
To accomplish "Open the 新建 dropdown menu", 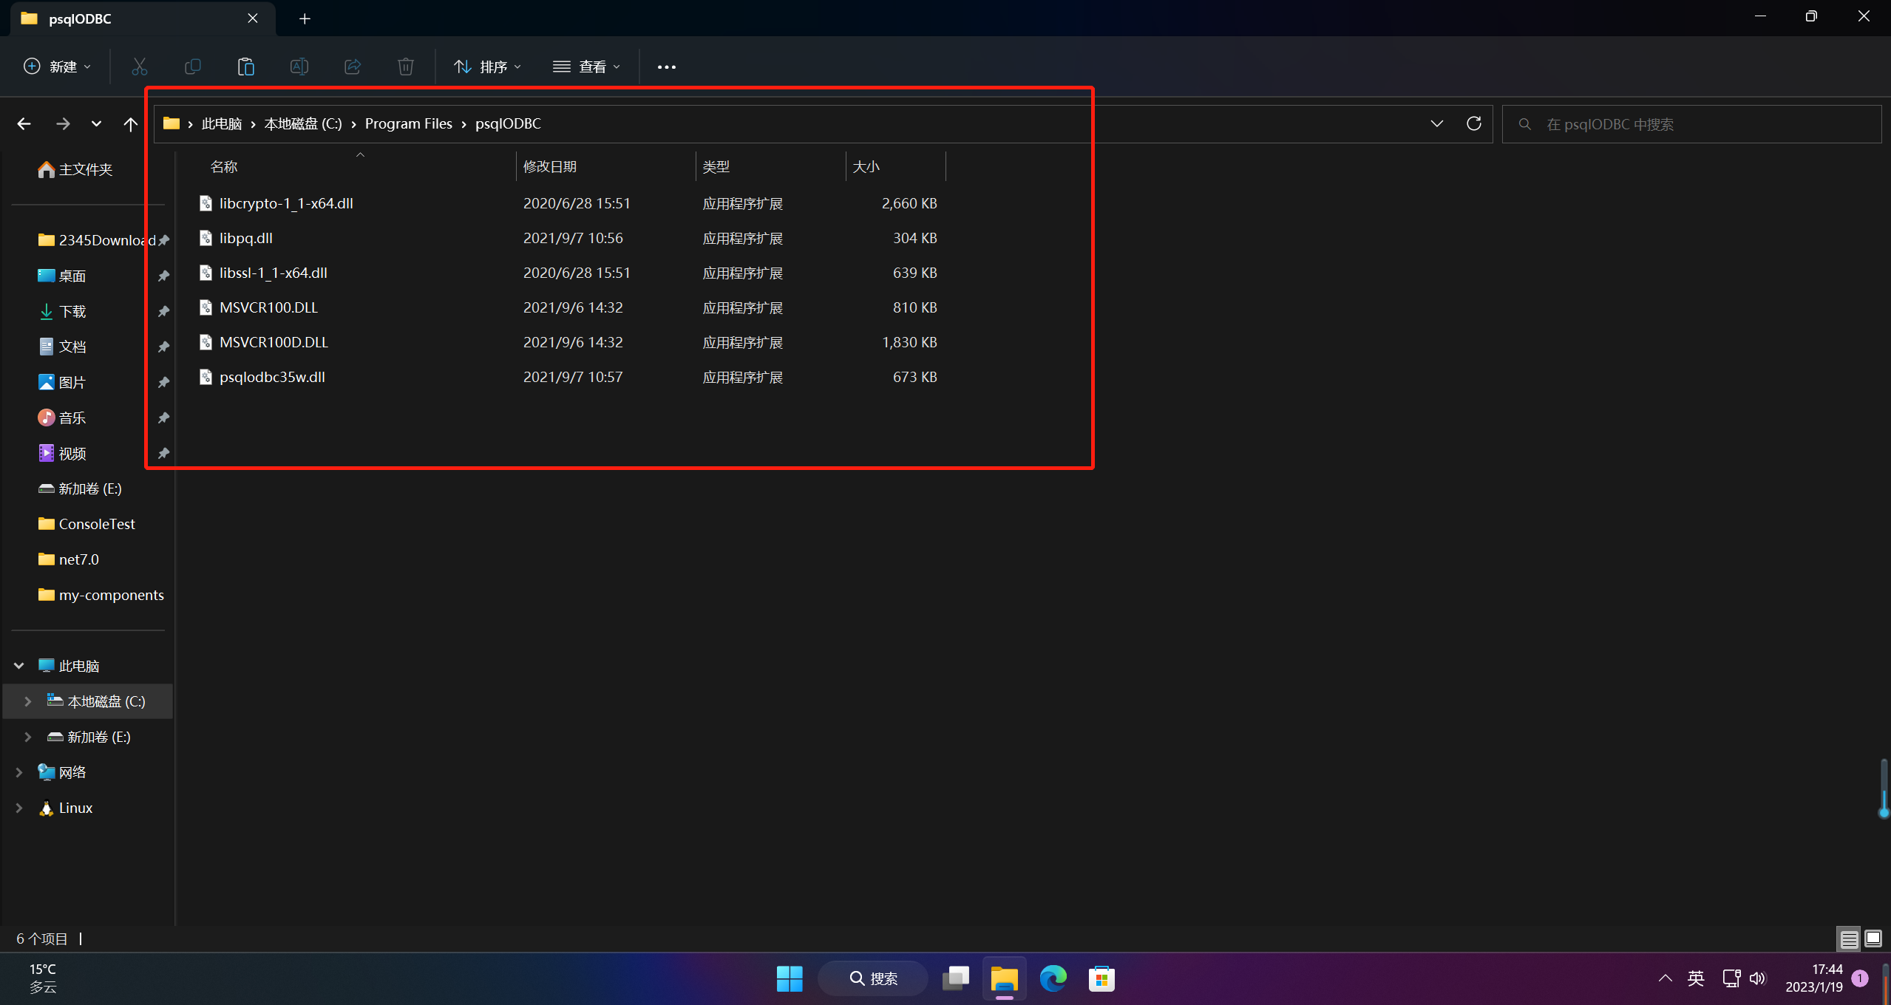I will tap(58, 67).
